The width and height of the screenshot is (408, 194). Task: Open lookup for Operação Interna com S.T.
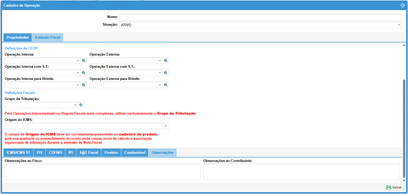coord(83,73)
